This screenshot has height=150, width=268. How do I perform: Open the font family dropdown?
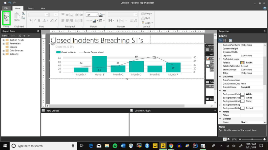tap(47, 15)
